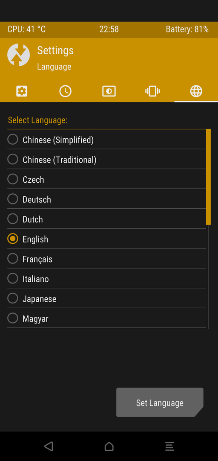Choose Italiano language option
Viewport: 218px width, 461px height.
coord(106,278)
